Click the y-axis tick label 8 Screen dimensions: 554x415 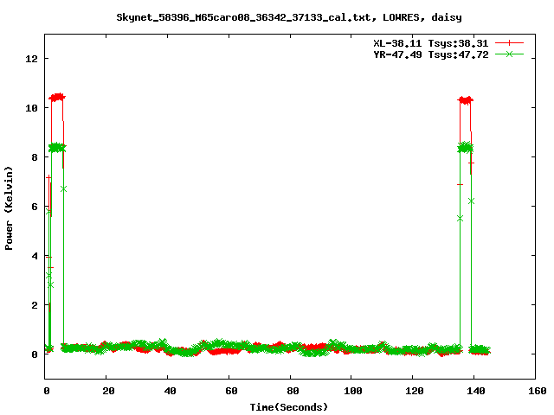(35, 157)
